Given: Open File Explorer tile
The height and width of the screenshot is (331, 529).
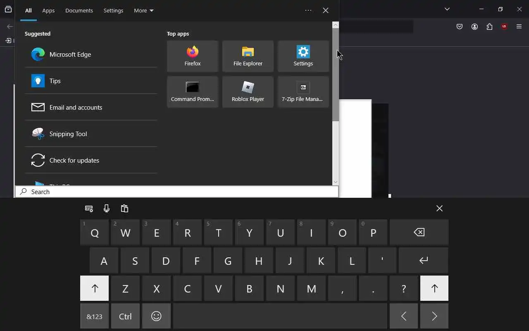Looking at the screenshot, I should 248,56.
